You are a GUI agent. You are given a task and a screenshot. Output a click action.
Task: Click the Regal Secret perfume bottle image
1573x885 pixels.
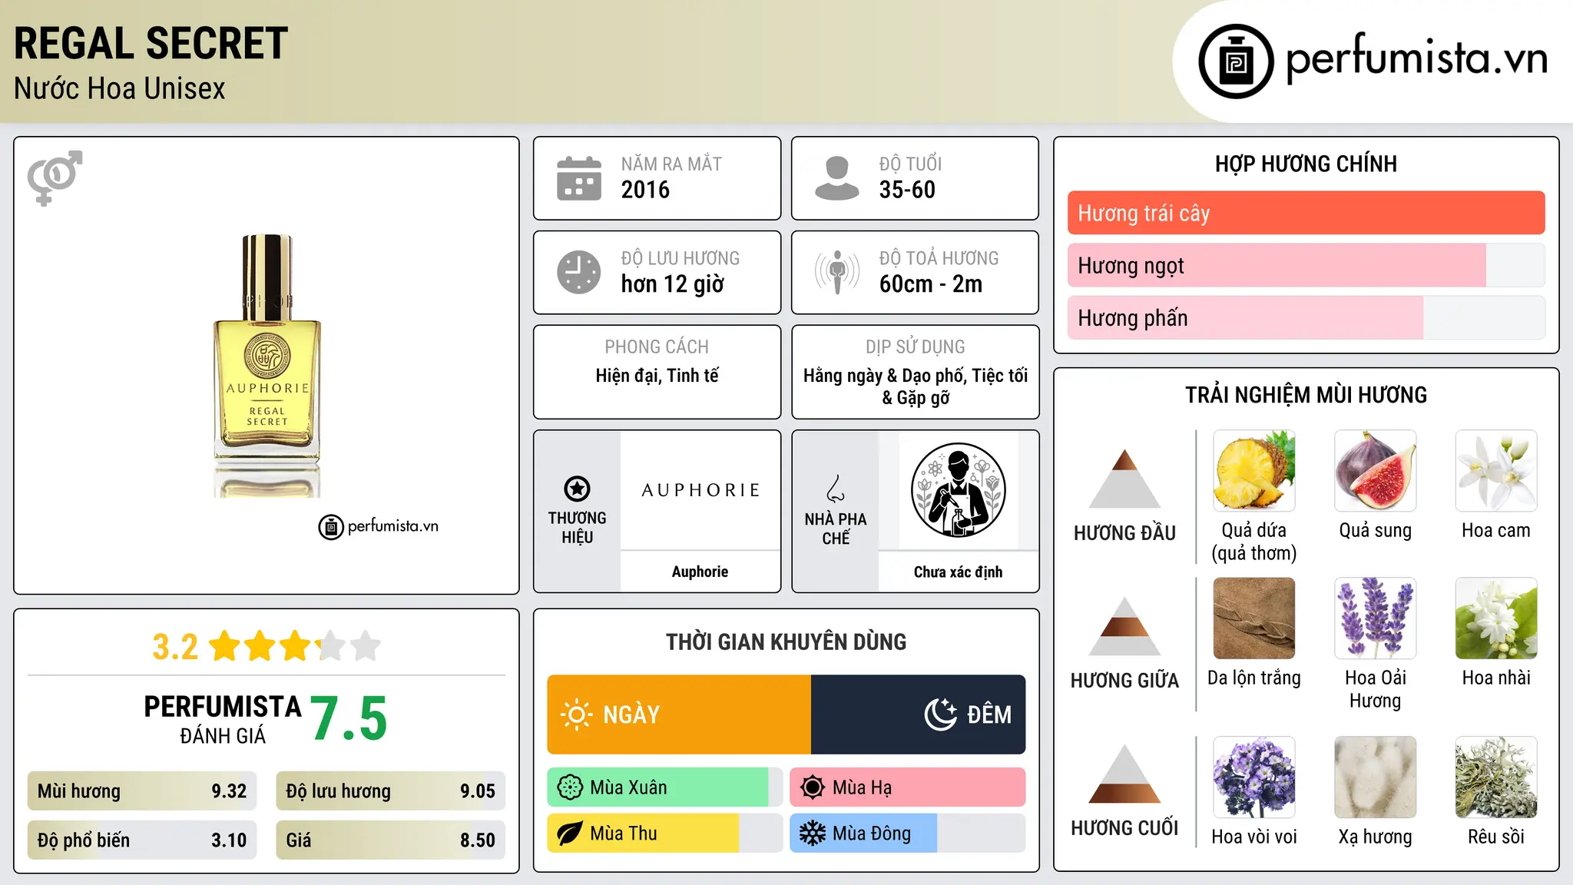click(267, 366)
